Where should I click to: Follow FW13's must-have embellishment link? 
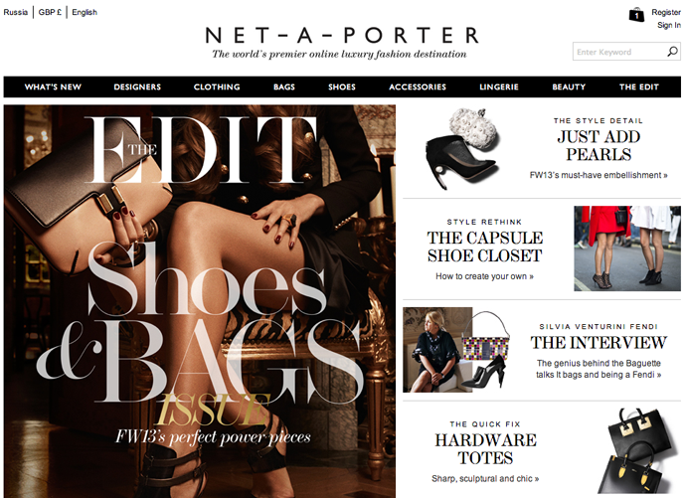(599, 175)
